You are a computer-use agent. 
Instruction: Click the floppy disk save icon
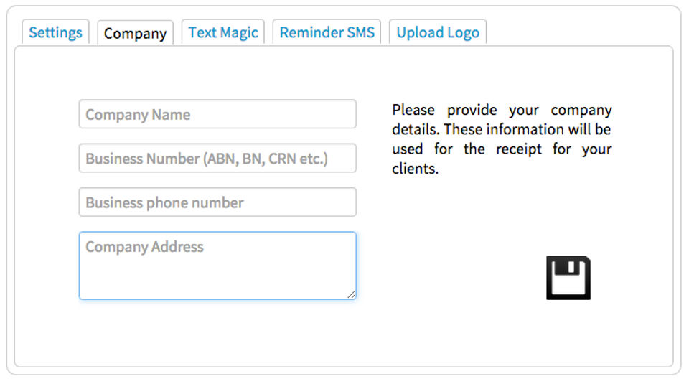[x=568, y=277]
